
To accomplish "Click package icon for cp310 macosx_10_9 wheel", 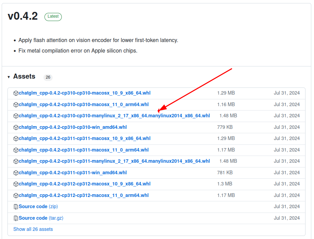I will point(16,93).
